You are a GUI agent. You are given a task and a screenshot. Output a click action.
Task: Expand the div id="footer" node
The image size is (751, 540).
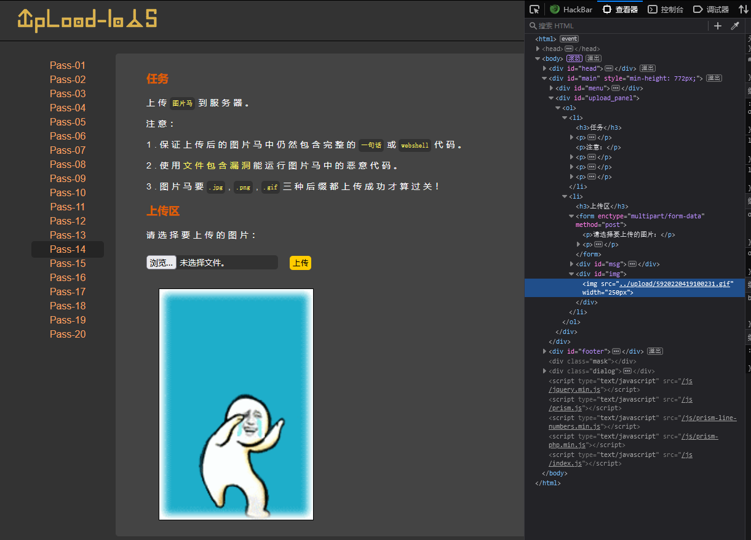pyautogui.click(x=545, y=351)
